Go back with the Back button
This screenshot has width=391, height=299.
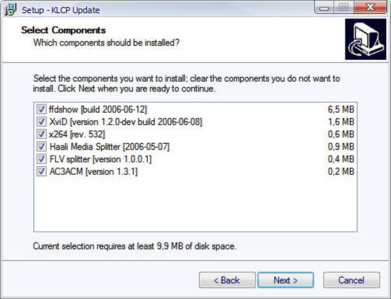click(x=227, y=280)
